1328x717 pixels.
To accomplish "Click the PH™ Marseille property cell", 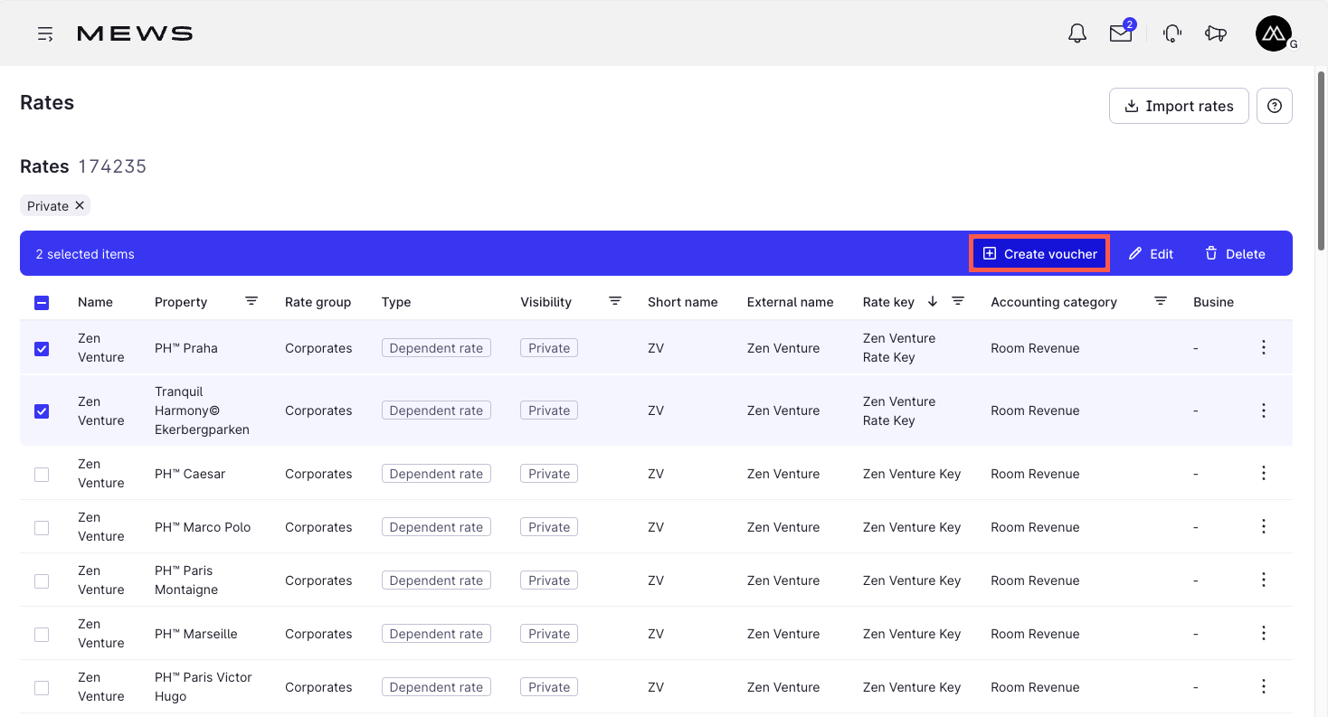I will pos(196,634).
